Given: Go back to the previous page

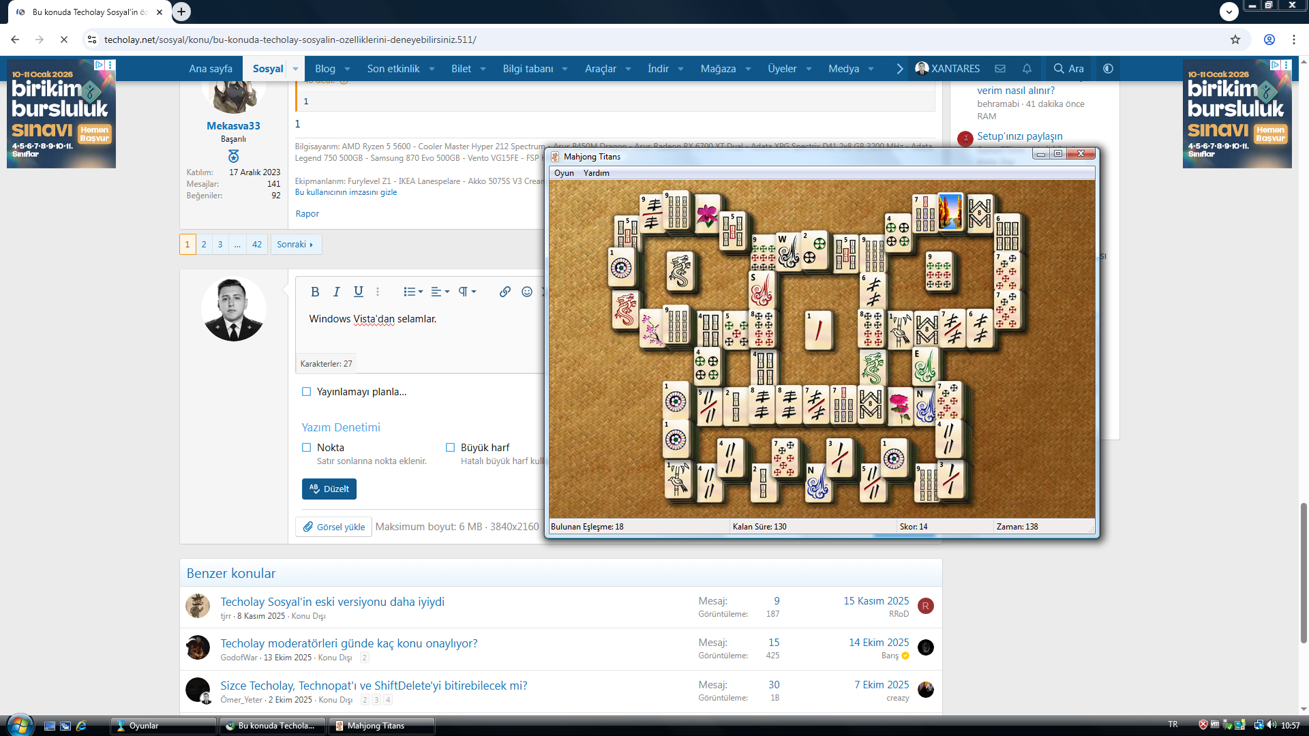Looking at the screenshot, I should click(x=15, y=40).
